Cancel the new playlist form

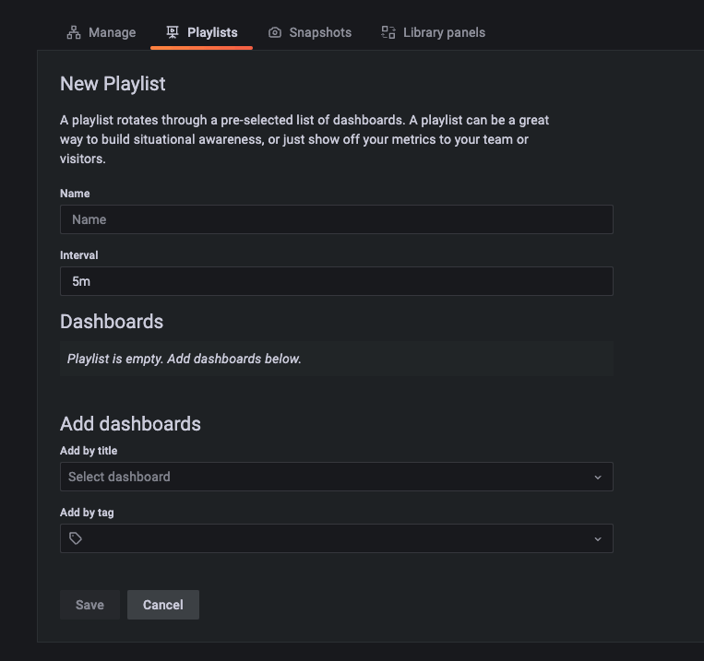[162, 605]
